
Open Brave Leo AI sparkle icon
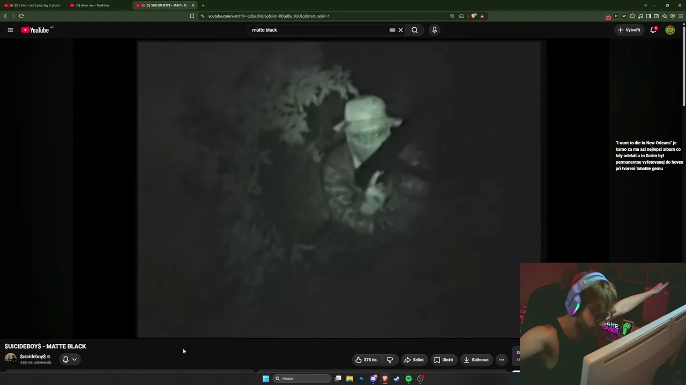pyautogui.click(x=665, y=16)
